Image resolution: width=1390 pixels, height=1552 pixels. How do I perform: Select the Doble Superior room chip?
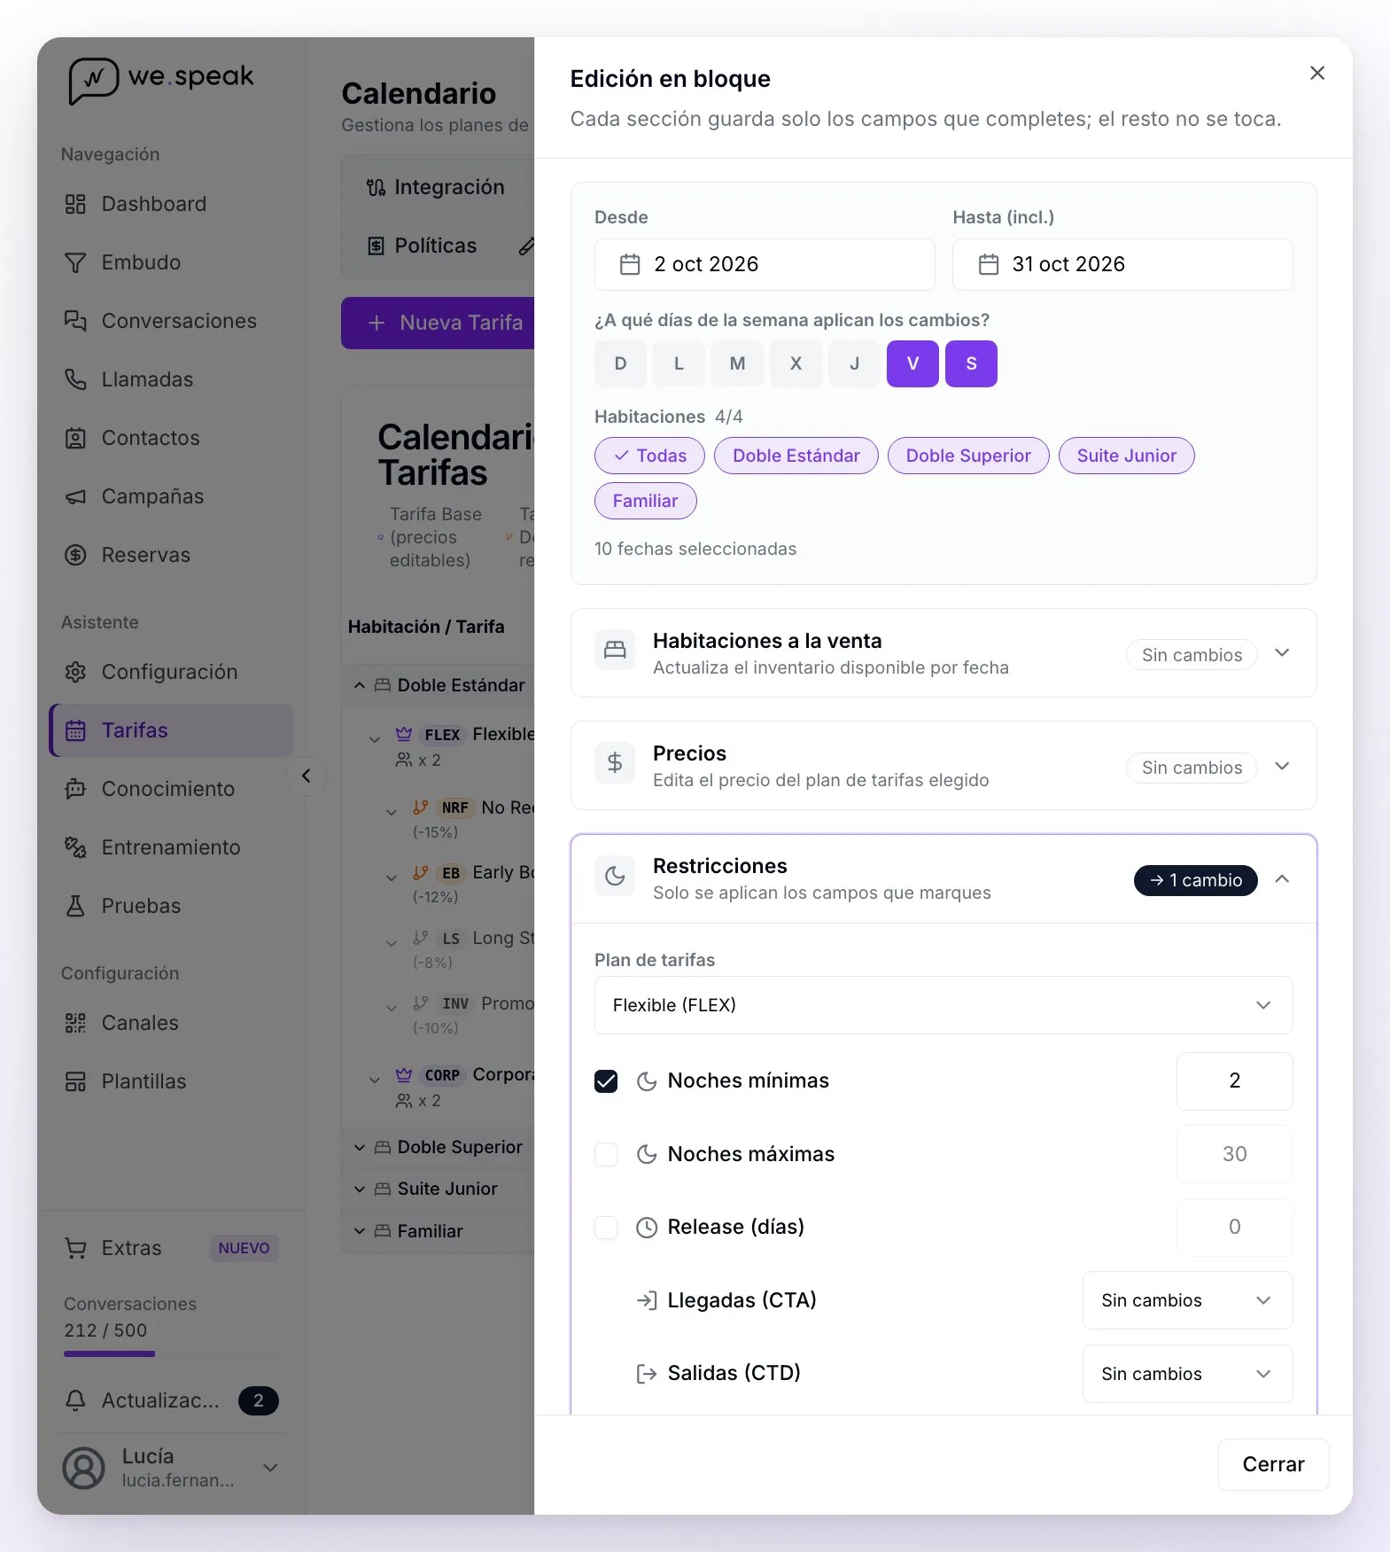(x=968, y=456)
